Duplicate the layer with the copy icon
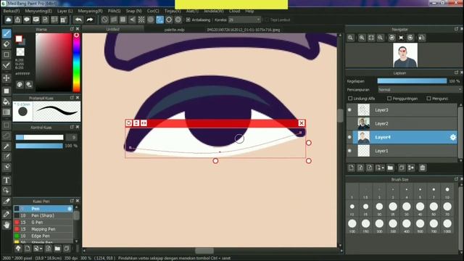 tap(402, 167)
